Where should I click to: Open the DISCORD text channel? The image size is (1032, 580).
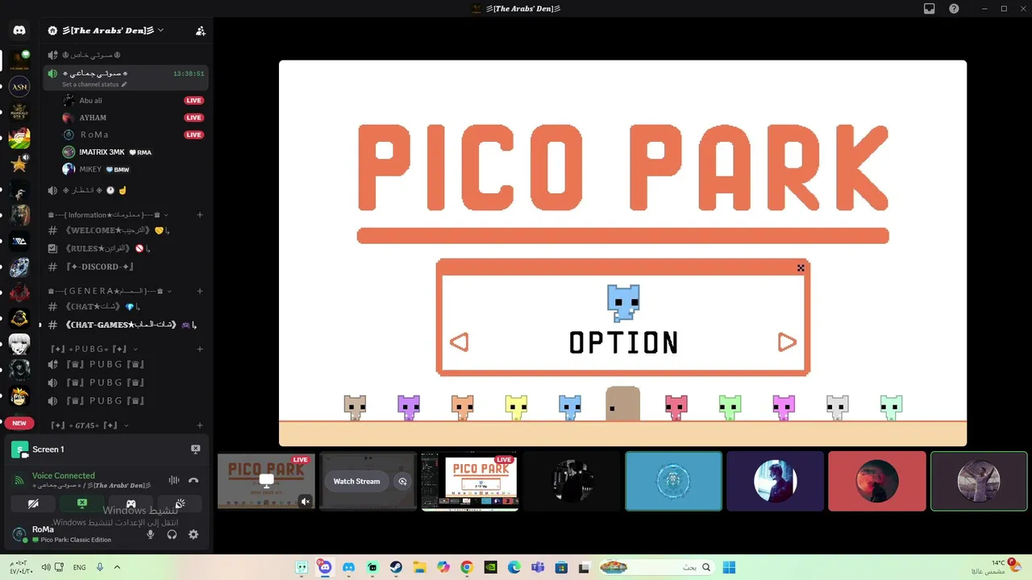[125, 267]
